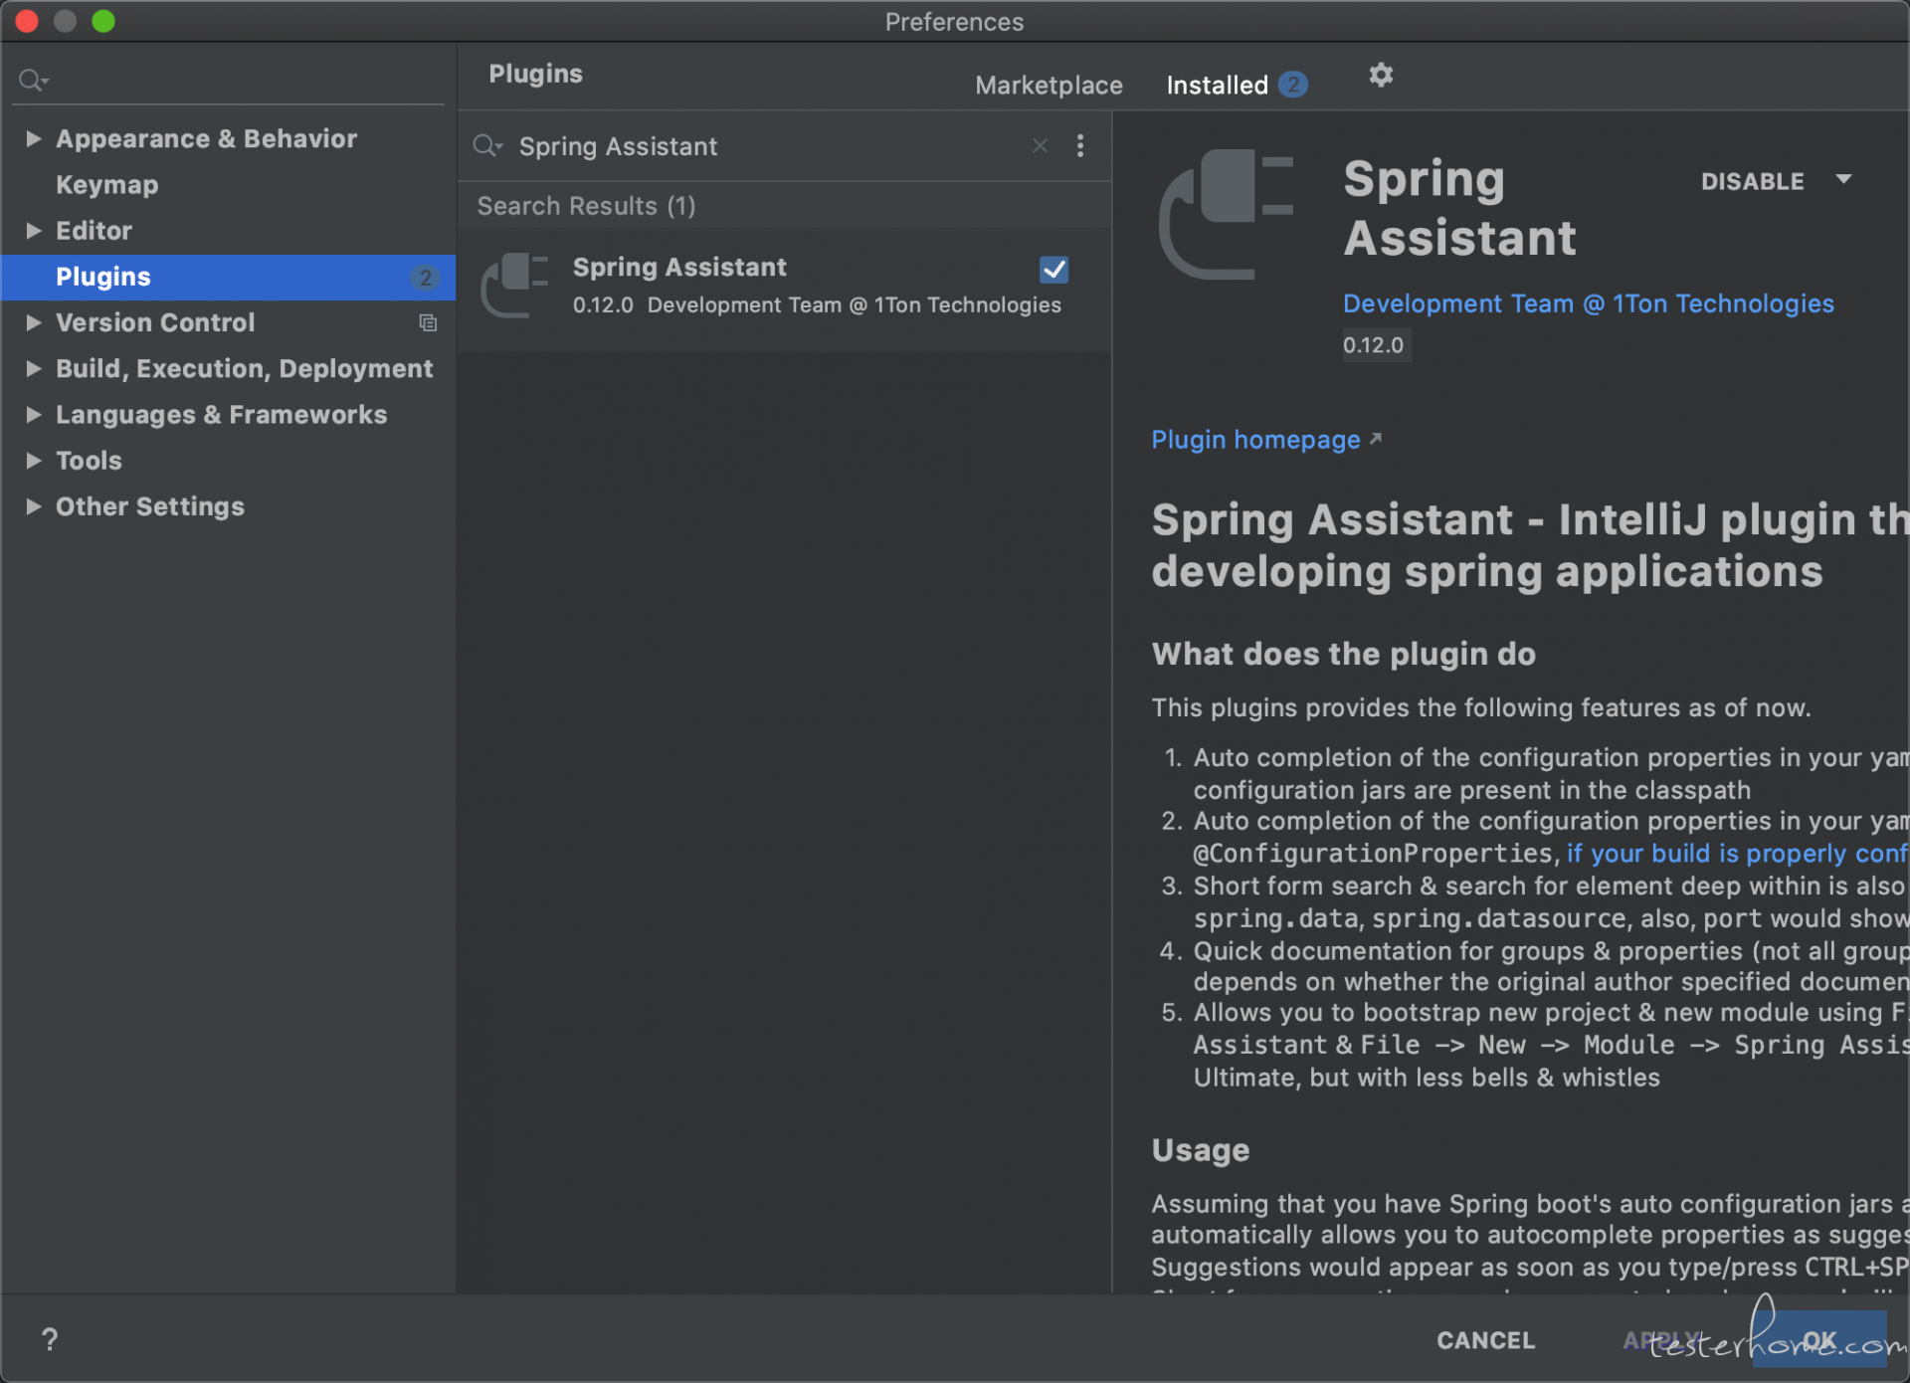Uncheck the Spring Assistant enabled checkbox
The image size is (1910, 1383).
click(x=1053, y=270)
